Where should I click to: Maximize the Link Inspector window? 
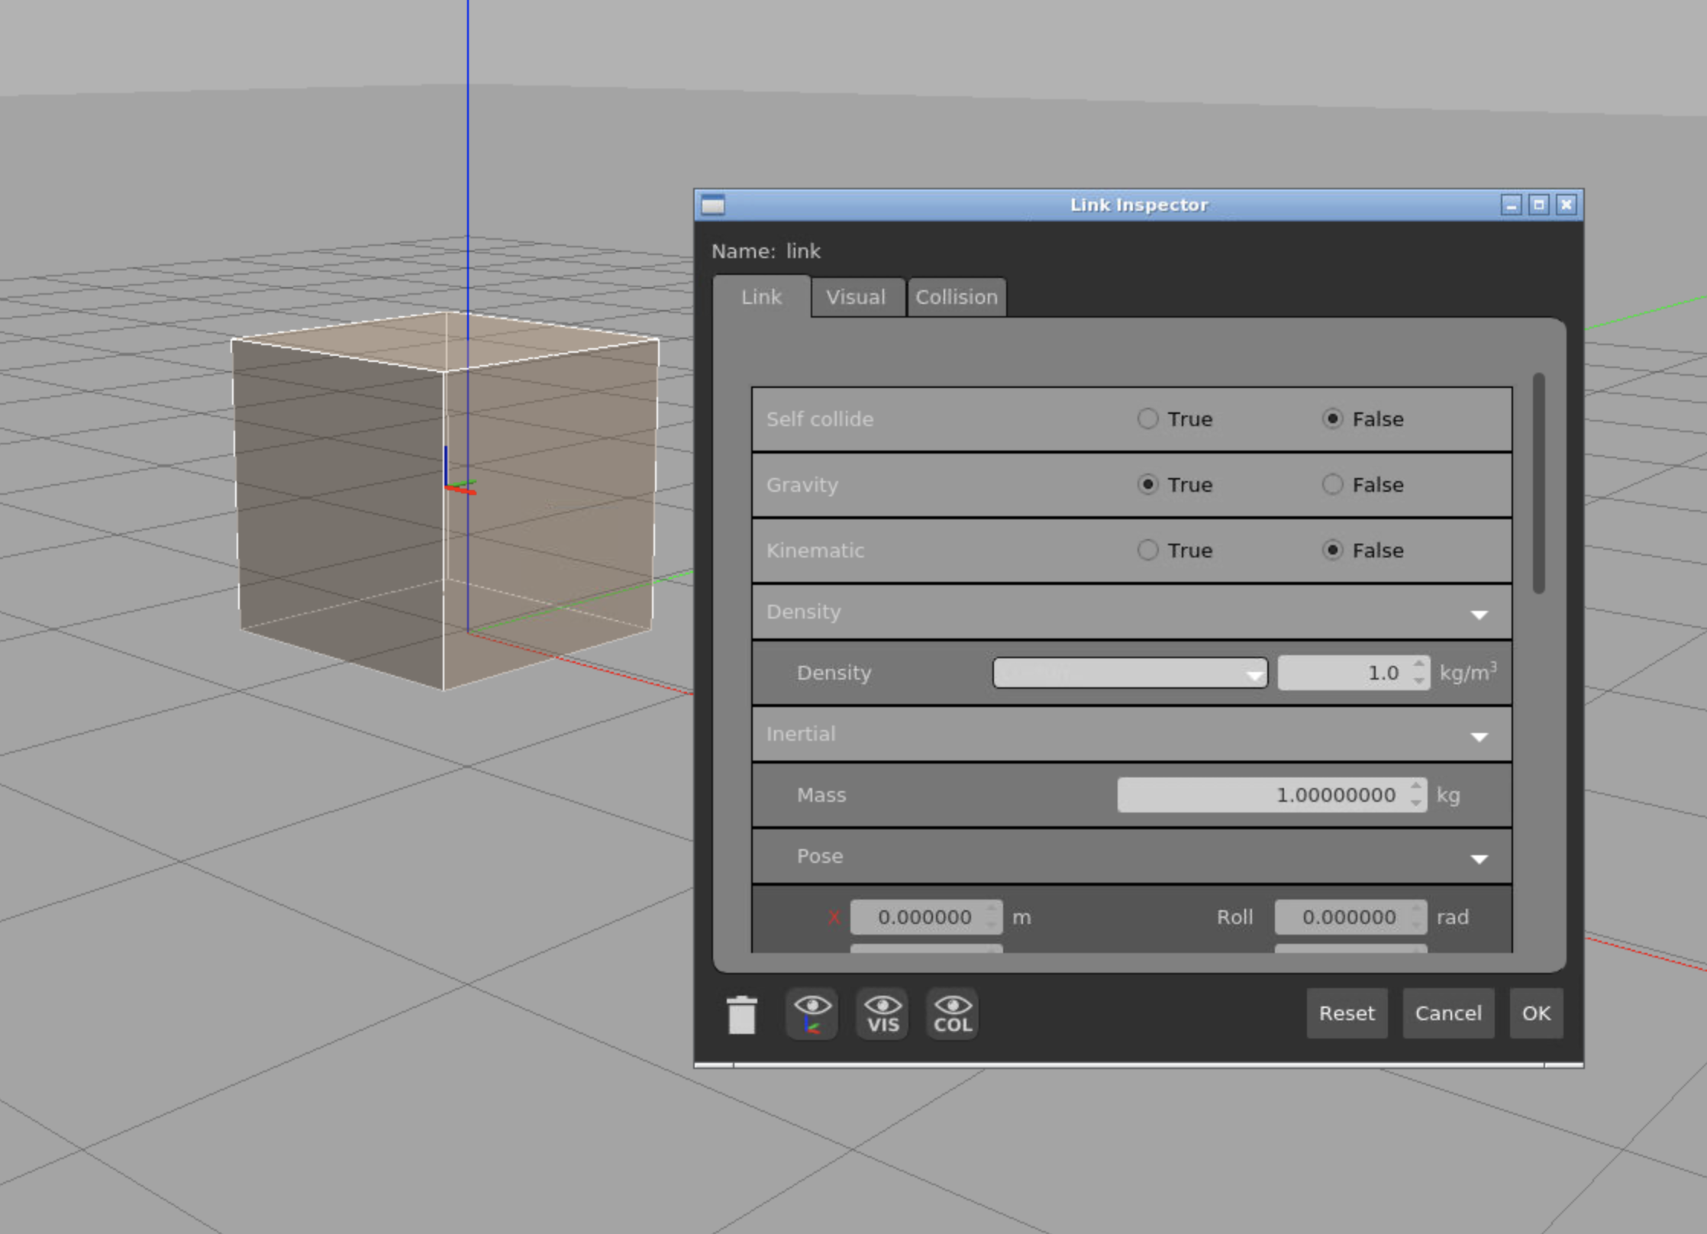pyautogui.click(x=1538, y=205)
